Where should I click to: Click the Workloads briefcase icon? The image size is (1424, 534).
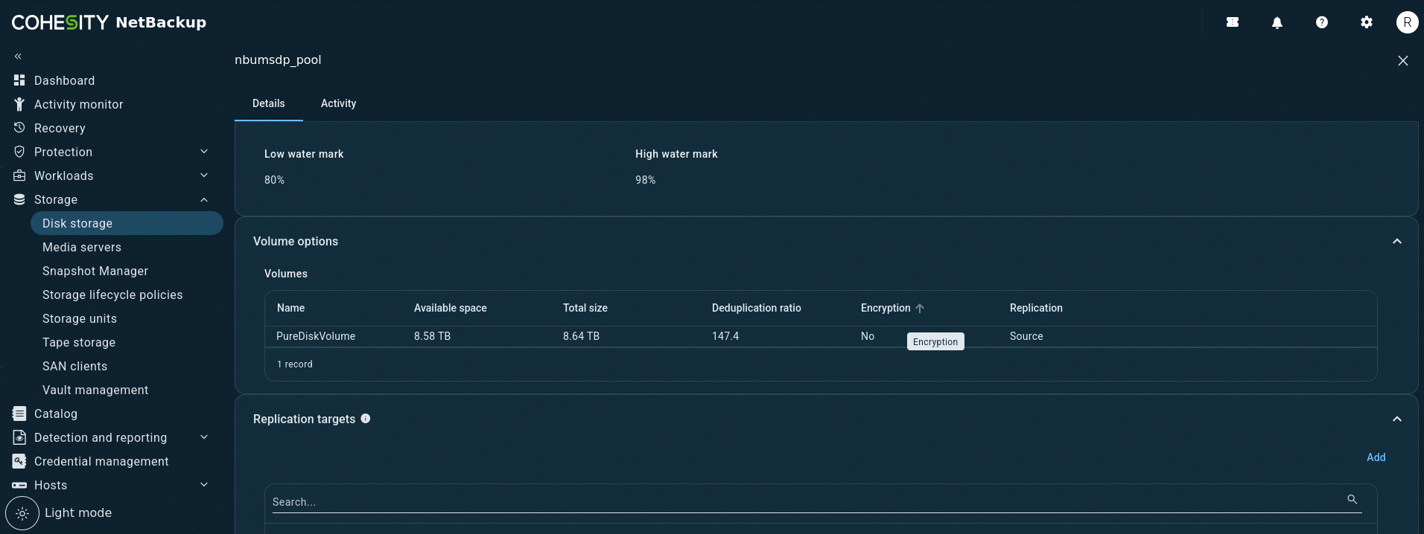pos(19,176)
